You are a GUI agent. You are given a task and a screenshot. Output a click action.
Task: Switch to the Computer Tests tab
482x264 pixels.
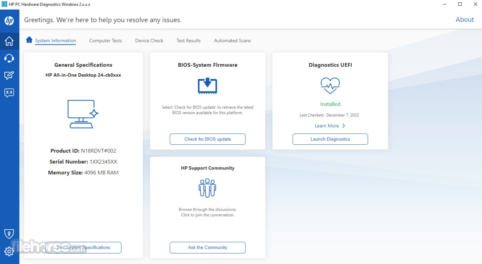pos(106,41)
